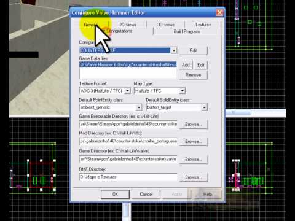
Task: Open the 2D views tab
Action: (x=128, y=25)
